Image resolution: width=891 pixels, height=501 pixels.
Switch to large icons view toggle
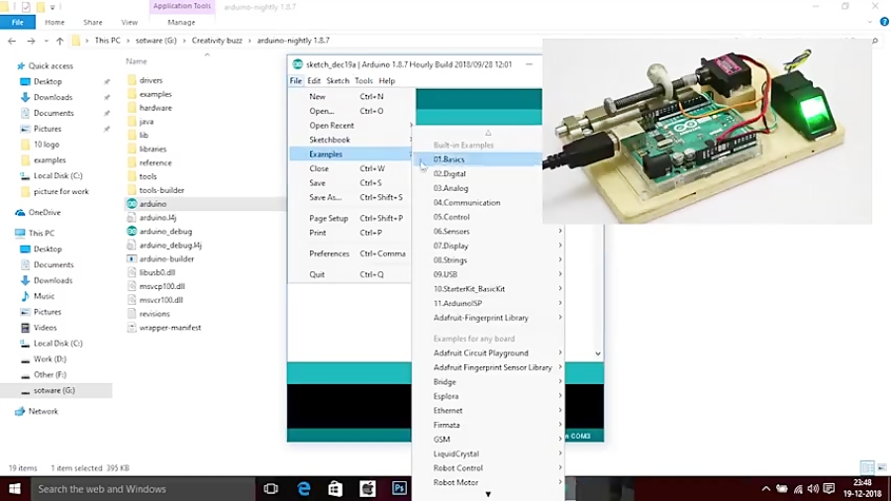click(882, 468)
